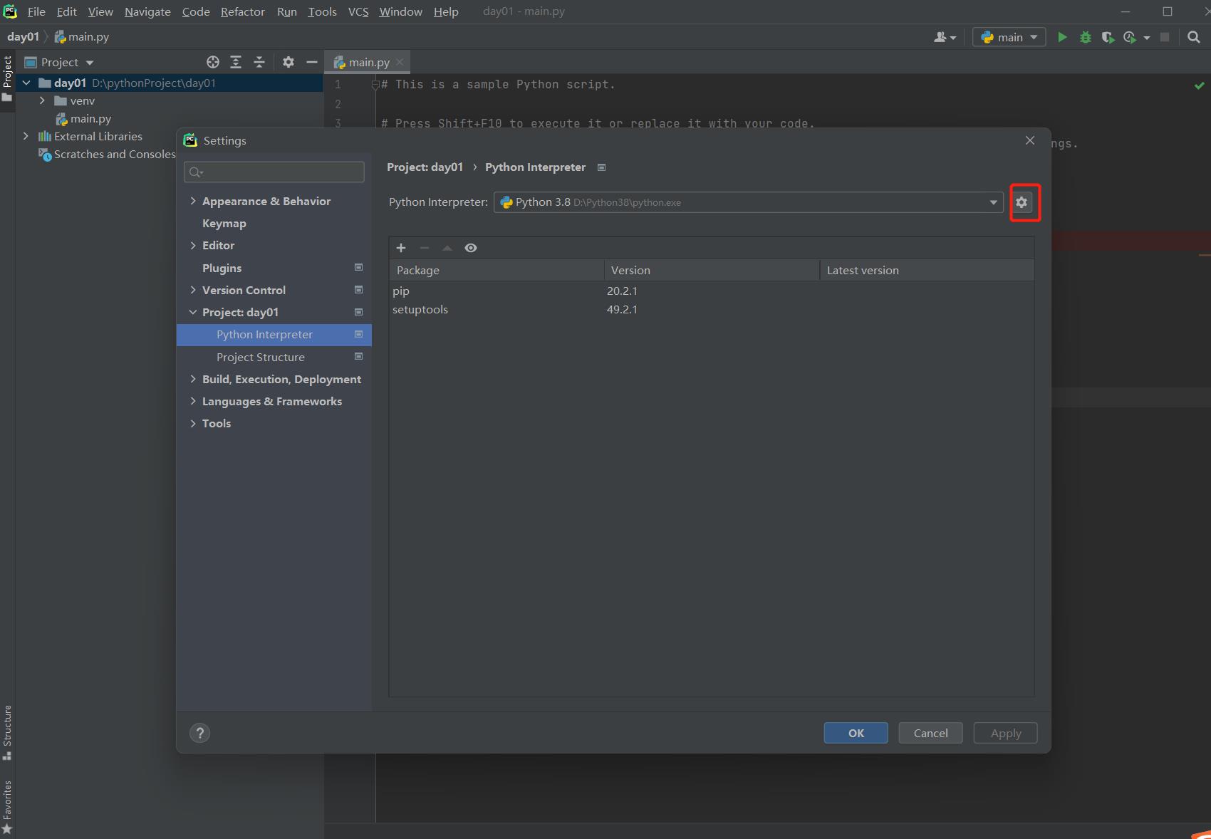Select the pip package row
Viewport: 1211px width, 839px height.
[x=711, y=291]
